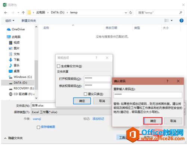The image size is (187, 145).
Task: Select OneDrive in navigation pane
Action: (x=16, y=29)
